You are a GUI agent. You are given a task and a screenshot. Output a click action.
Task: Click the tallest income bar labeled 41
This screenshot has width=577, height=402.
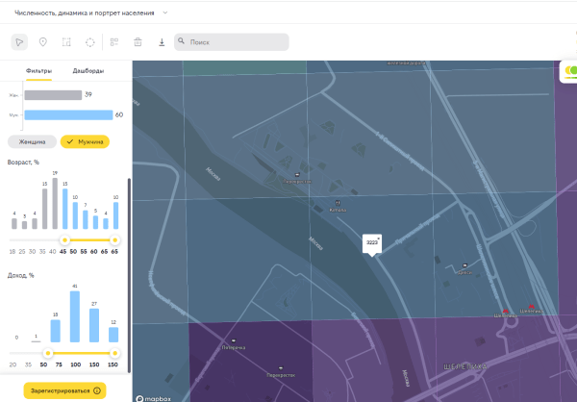pyautogui.click(x=75, y=316)
